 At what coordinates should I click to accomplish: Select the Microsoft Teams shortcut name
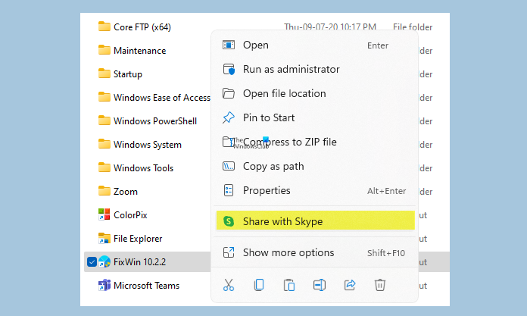[x=147, y=286]
